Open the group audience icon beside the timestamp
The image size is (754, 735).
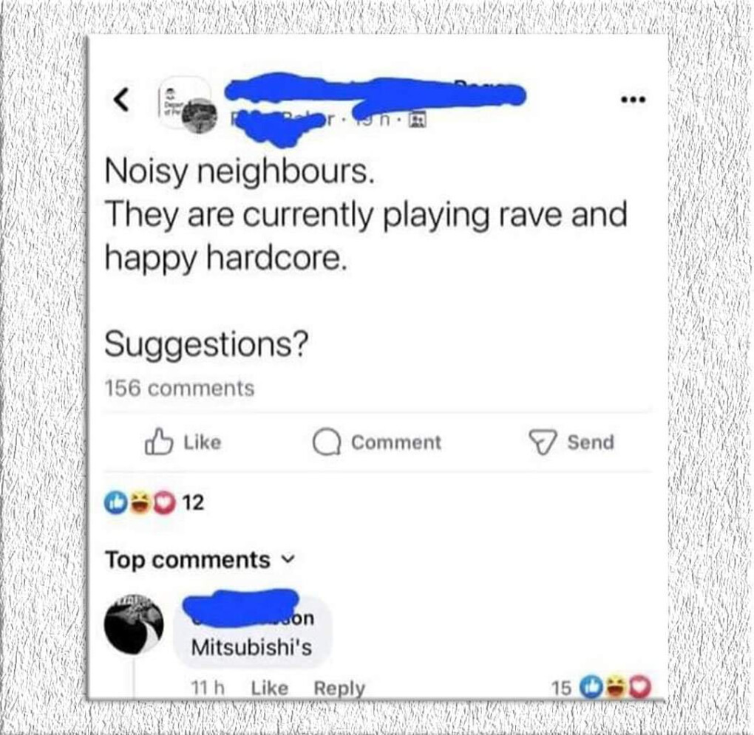[416, 120]
